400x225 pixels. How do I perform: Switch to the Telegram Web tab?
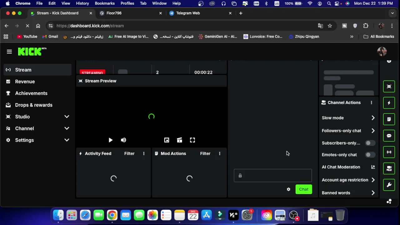tap(200, 13)
